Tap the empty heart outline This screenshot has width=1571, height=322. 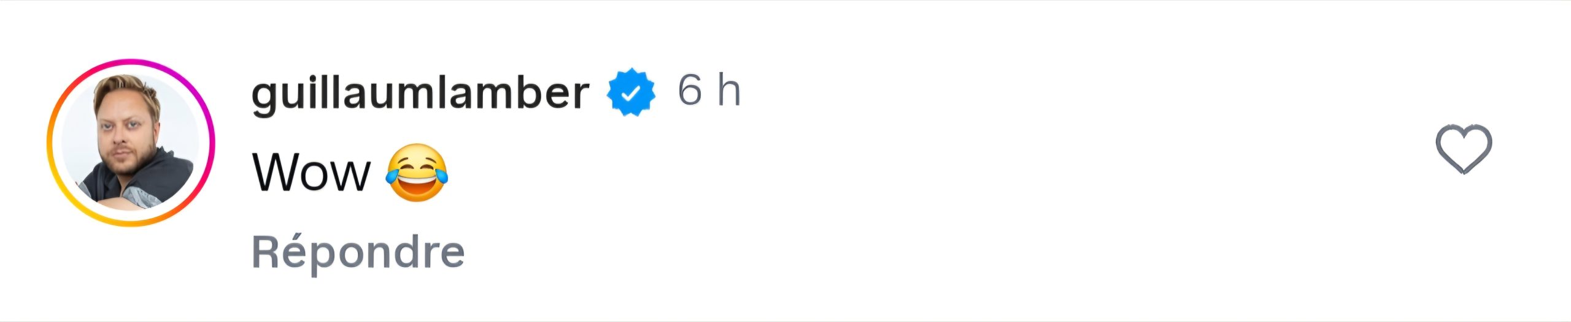pos(1463,149)
